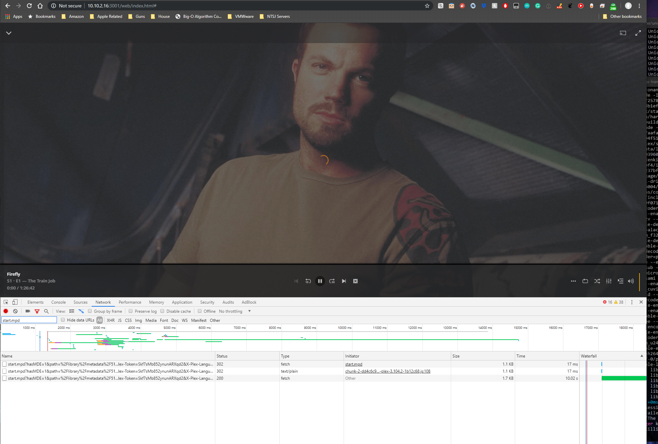Jump to next episode
Viewport: 658px width, 444px height.
[x=344, y=281]
